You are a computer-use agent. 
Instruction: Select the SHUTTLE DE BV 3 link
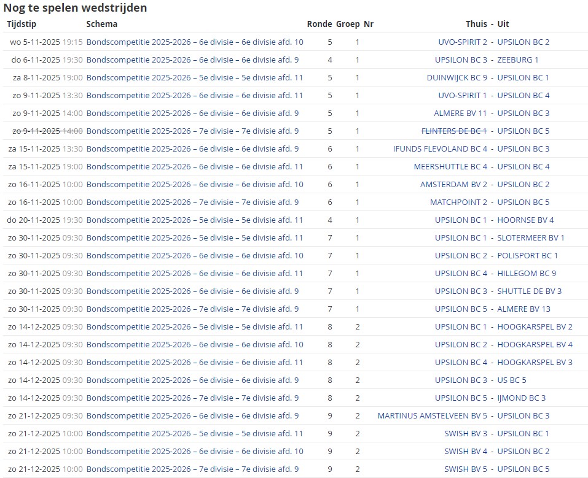529,291
